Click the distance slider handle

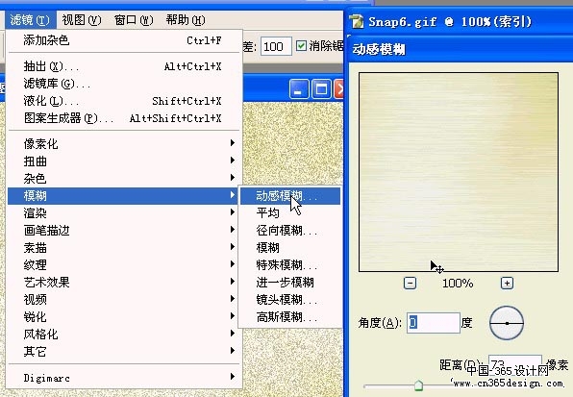pyautogui.click(x=419, y=385)
